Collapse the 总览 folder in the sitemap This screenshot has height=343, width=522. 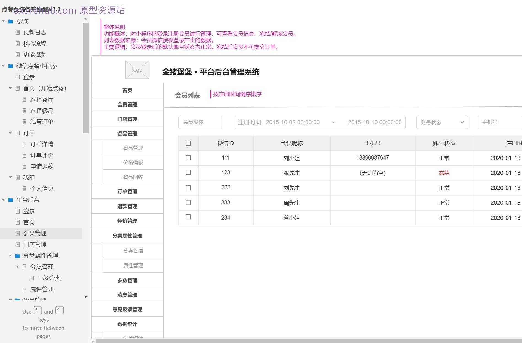(x=3, y=21)
